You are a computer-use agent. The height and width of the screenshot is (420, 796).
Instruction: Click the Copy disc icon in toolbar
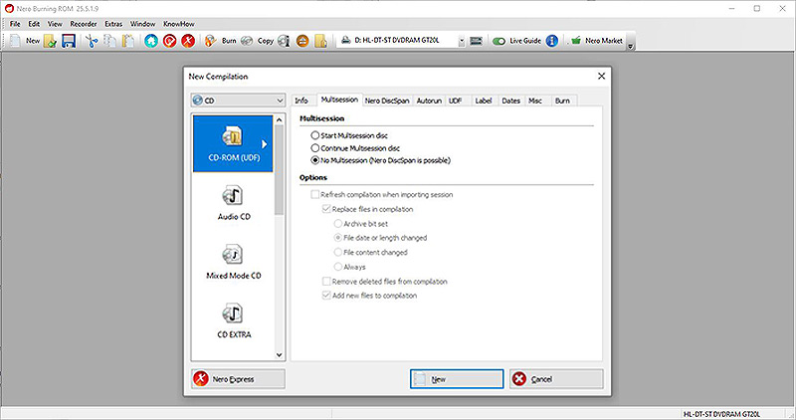coord(247,41)
